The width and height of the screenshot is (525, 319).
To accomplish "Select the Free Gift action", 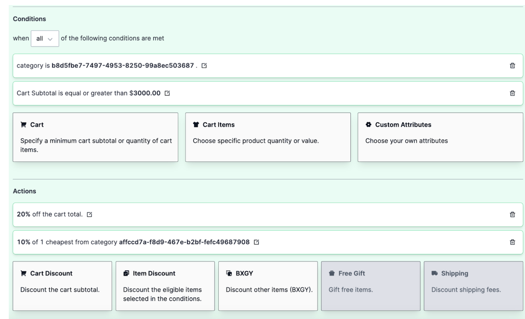I will [371, 286].
